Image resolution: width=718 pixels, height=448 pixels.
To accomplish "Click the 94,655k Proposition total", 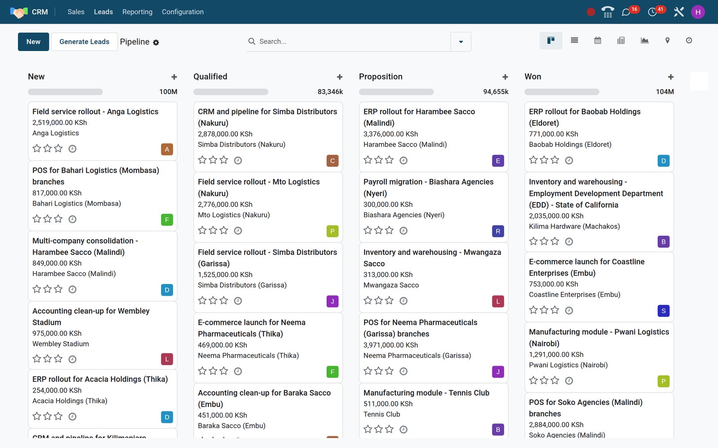I will click(x=495, y=92).
